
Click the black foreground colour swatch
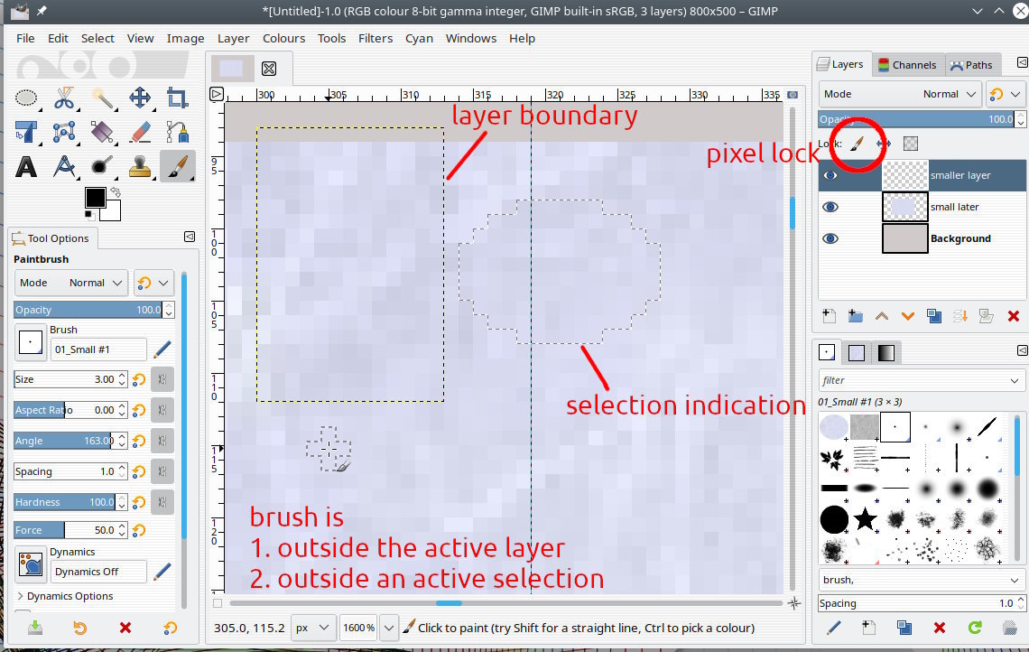pos(94,197)
